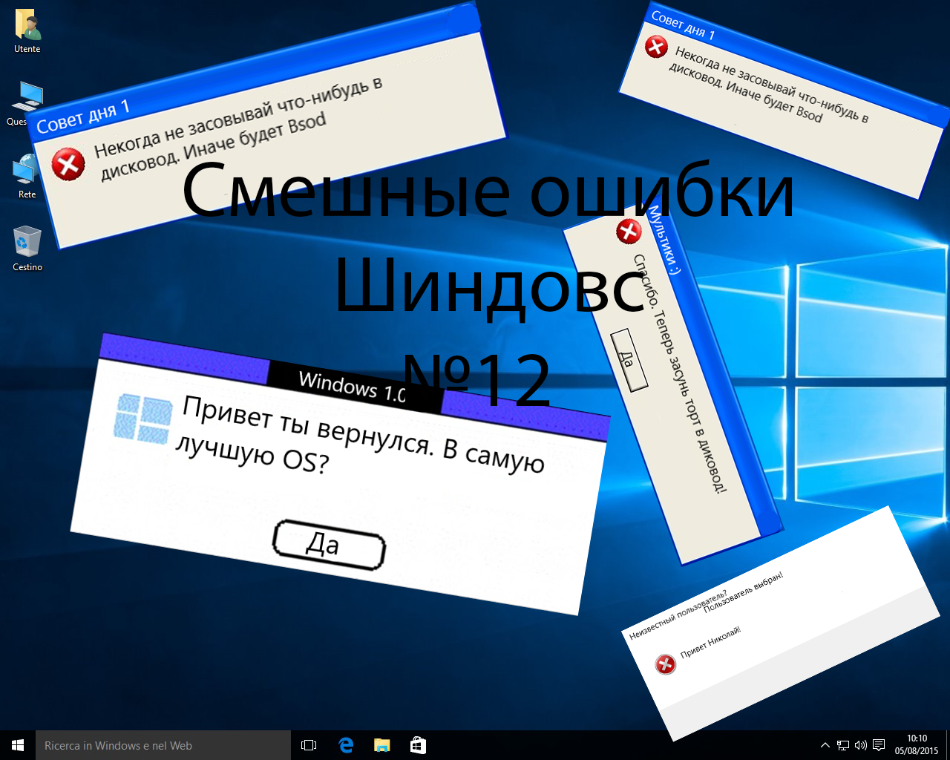This screenshot has width=950, height=760.
Task: Open File Explorer from the taskbar
Action: point(382,745)
